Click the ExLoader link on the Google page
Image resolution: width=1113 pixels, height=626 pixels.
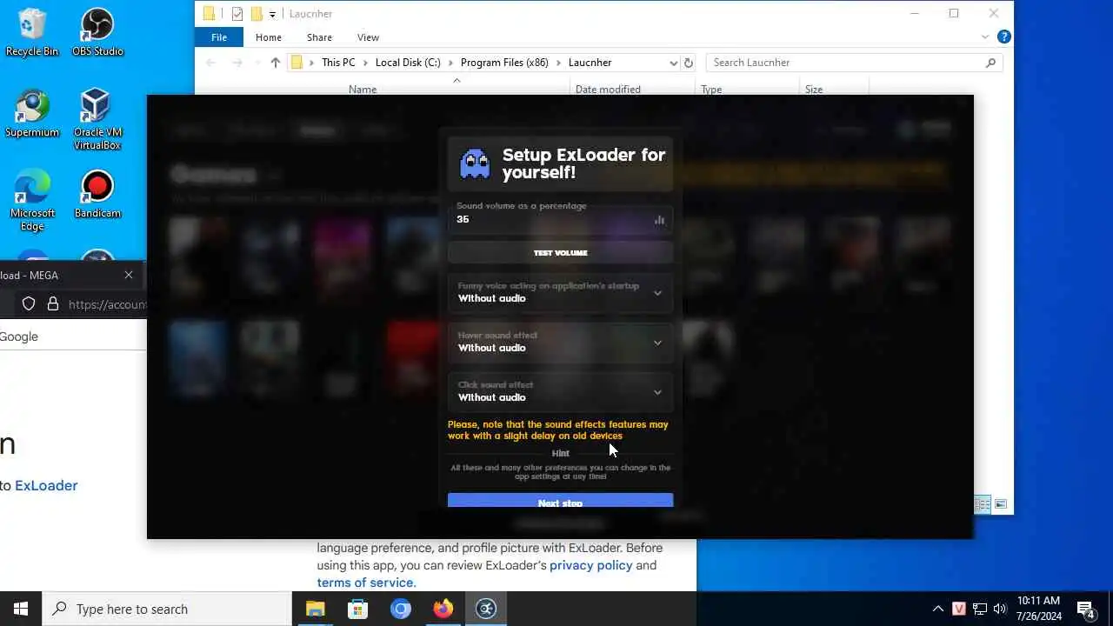[46, 486]
